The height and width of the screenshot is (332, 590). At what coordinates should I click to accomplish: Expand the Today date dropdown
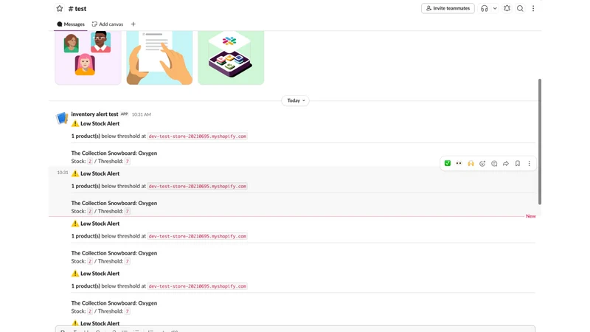pyautogui.click(x=296, y=100)
